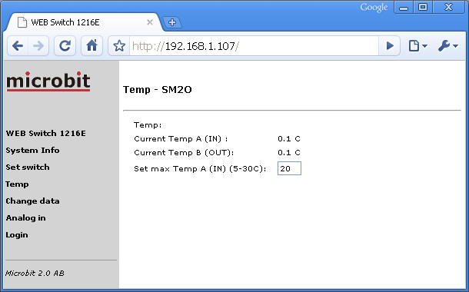The height and width of the screenshot is (292, 469).
Task: Bookmark this page with the star icon
Action: [119, 46]
